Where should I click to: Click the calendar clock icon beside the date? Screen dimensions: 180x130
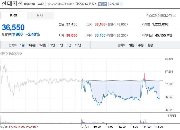pyautogui.click(x=50, y=4)
